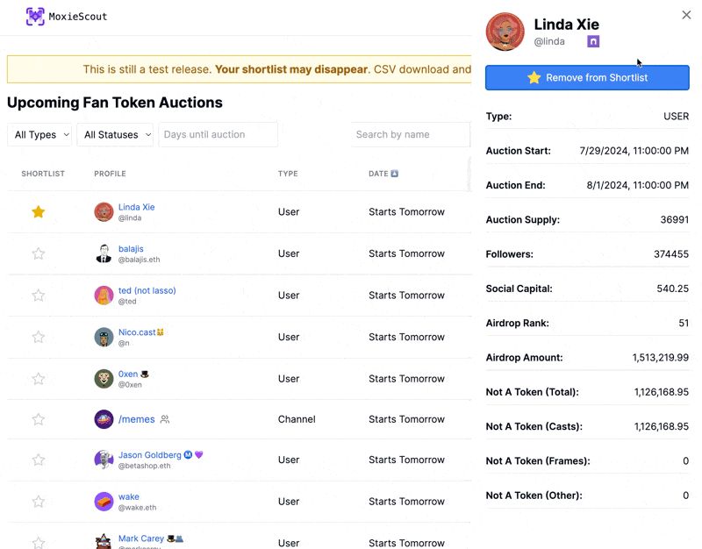This screenshot has width=702, height=549.
Task: Click the group icon beside /memes
Action: point(165,420)
